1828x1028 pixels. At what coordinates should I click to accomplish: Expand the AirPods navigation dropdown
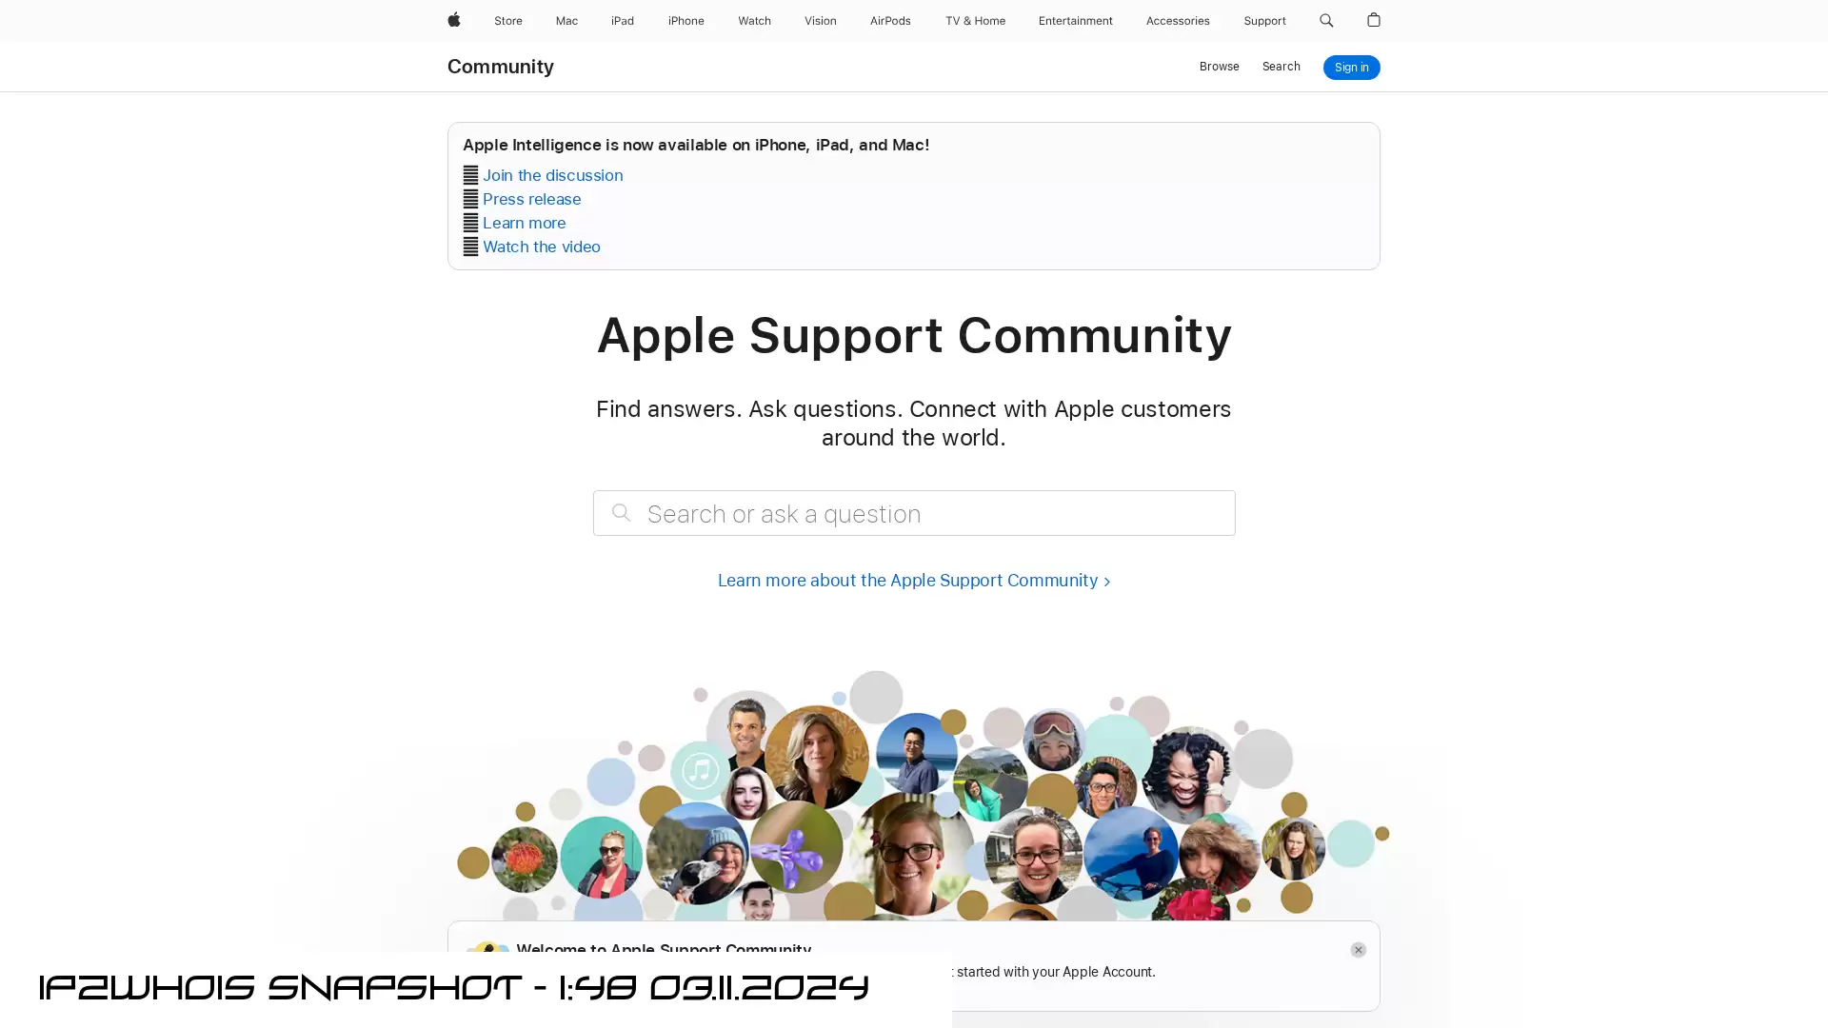click(890, 21)
